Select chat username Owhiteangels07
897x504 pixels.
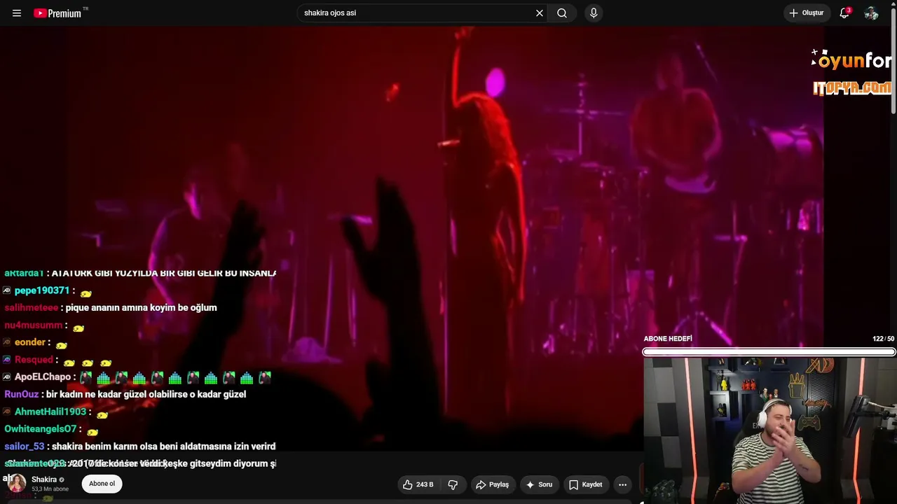point(40,428)
